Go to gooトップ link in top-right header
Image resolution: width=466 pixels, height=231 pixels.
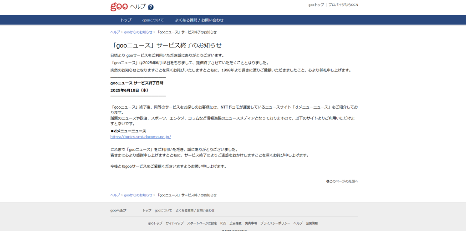tap(316, 5)
